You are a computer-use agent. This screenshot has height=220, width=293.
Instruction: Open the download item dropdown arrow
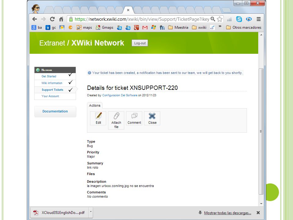coord(91,212)
